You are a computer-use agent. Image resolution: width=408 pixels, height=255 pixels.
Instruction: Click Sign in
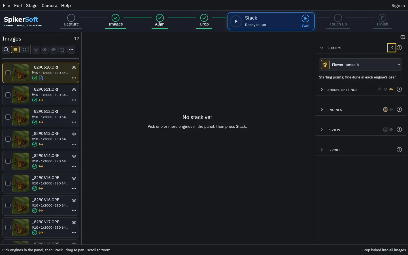point(398,5)
